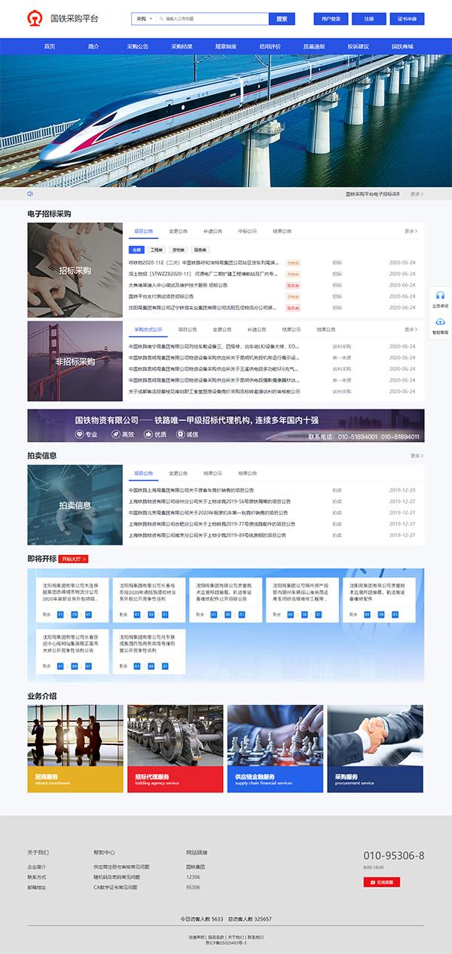Image resolution: width=452 pixels, height=954 pixels.
Task: Expand 更多 next to 拍卖信息 heading
Action: coord(417,456)
